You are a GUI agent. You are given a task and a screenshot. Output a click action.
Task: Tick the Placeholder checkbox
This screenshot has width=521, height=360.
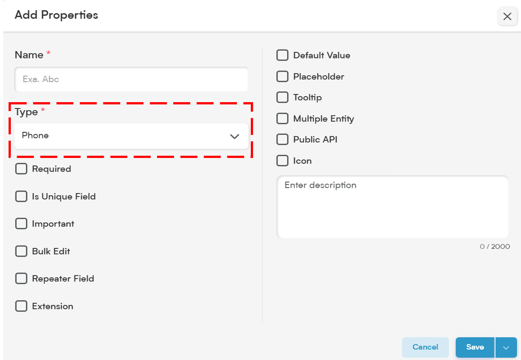pyautogui.click(x=282, y=76)
